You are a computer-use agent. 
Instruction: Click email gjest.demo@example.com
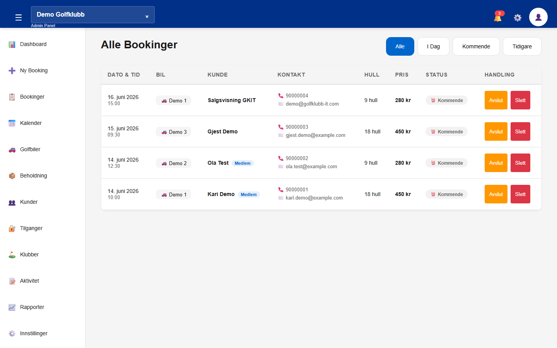tap(316, 135)
